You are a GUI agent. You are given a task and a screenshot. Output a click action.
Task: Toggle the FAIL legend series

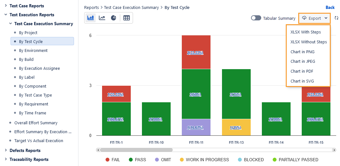(x=113, y=160)
